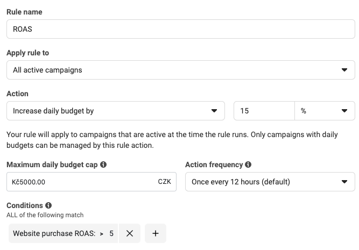359x250 pixels.
Task: Open the 'Once every 12 hours' frequency dropdown
Action: (264, 182)
